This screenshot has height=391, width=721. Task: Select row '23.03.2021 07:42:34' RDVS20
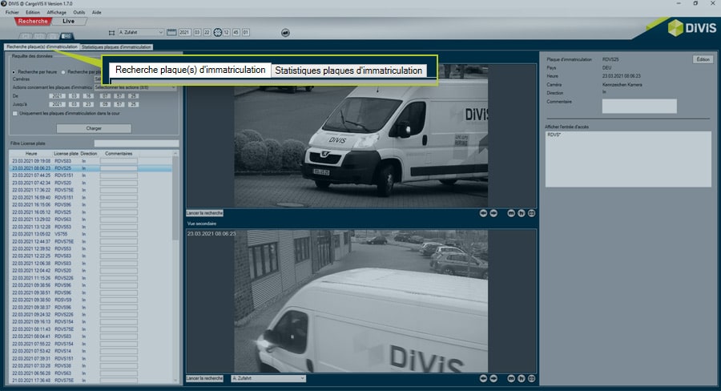(91, 183)
